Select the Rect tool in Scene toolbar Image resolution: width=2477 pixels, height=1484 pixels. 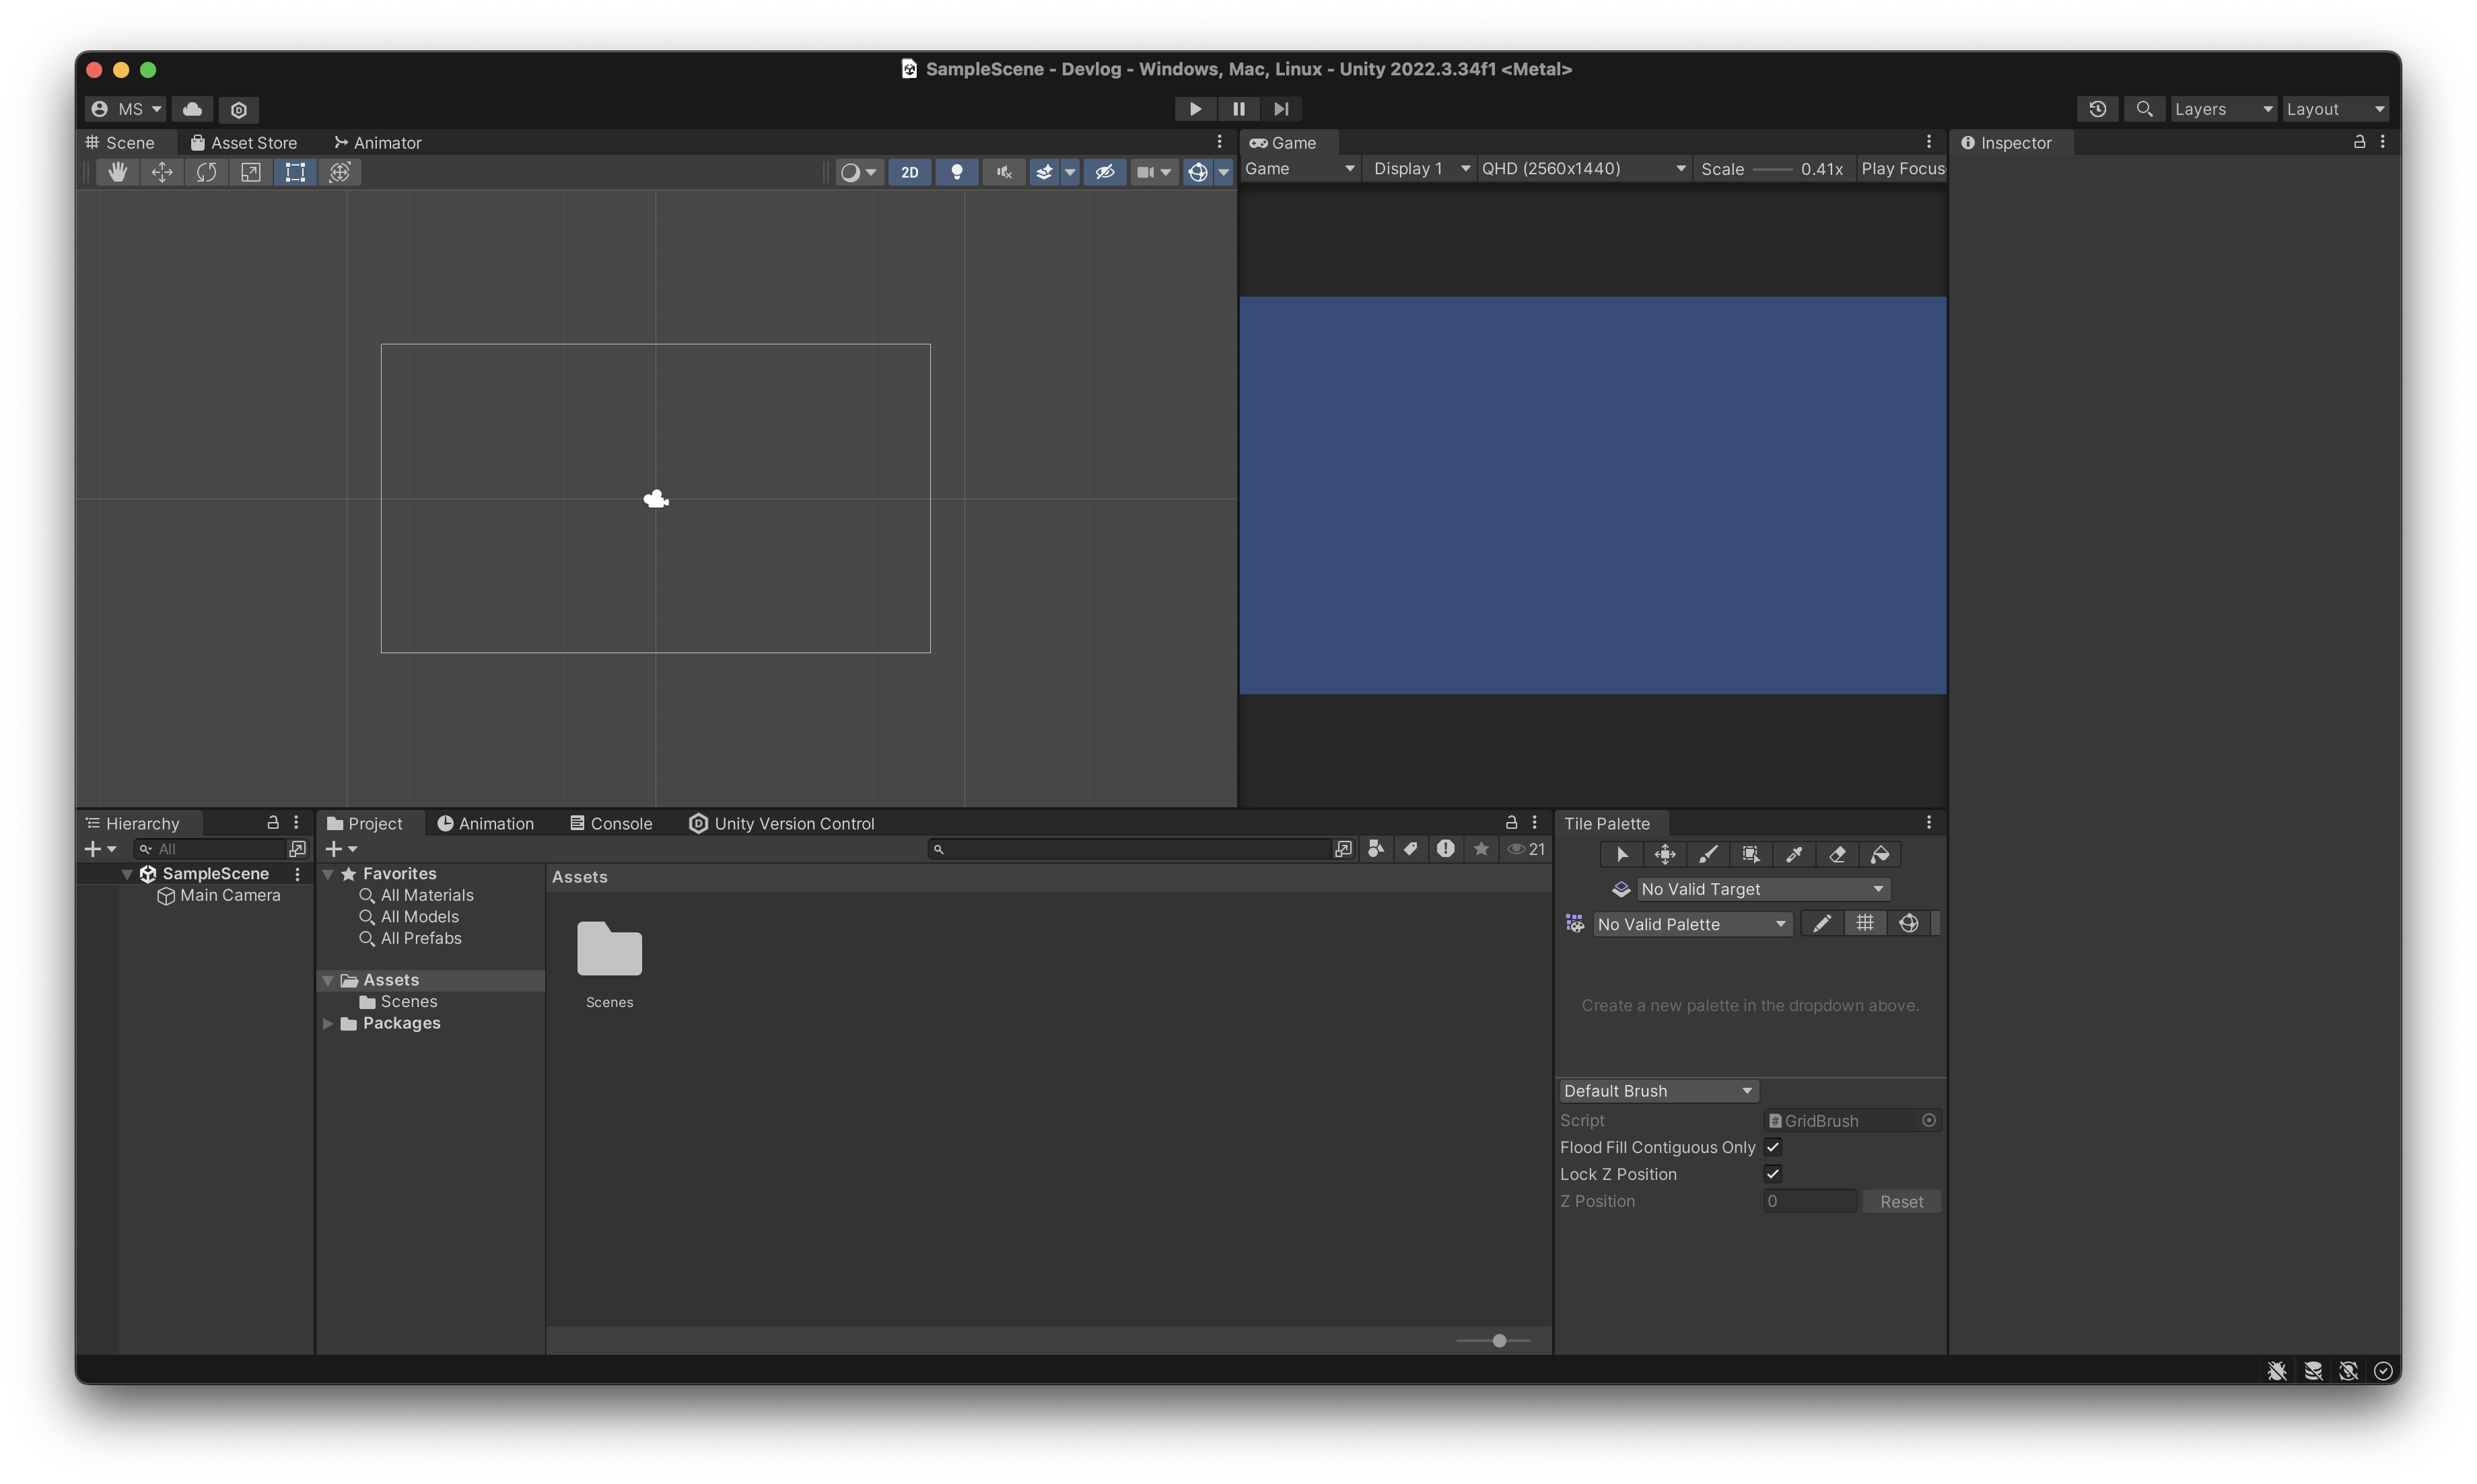click(295, 172)
